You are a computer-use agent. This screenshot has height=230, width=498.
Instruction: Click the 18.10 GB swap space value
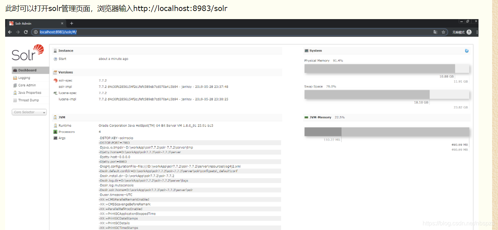421,103
